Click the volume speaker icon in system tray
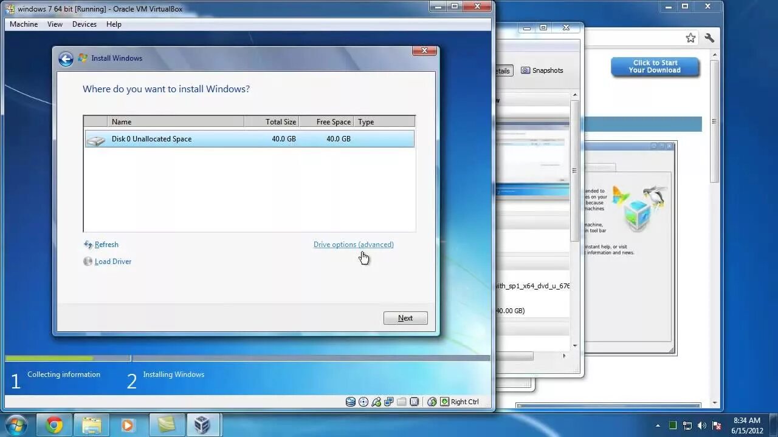 click(x=702, y=425)
